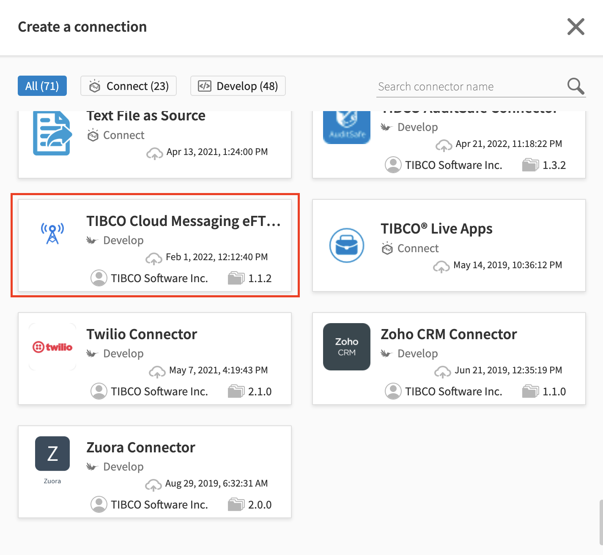Viewport: 603px width, 555px height.
Task: Click the hexagon icon in Connect filter
Action: pyautogui.click(x=95, y=86)
